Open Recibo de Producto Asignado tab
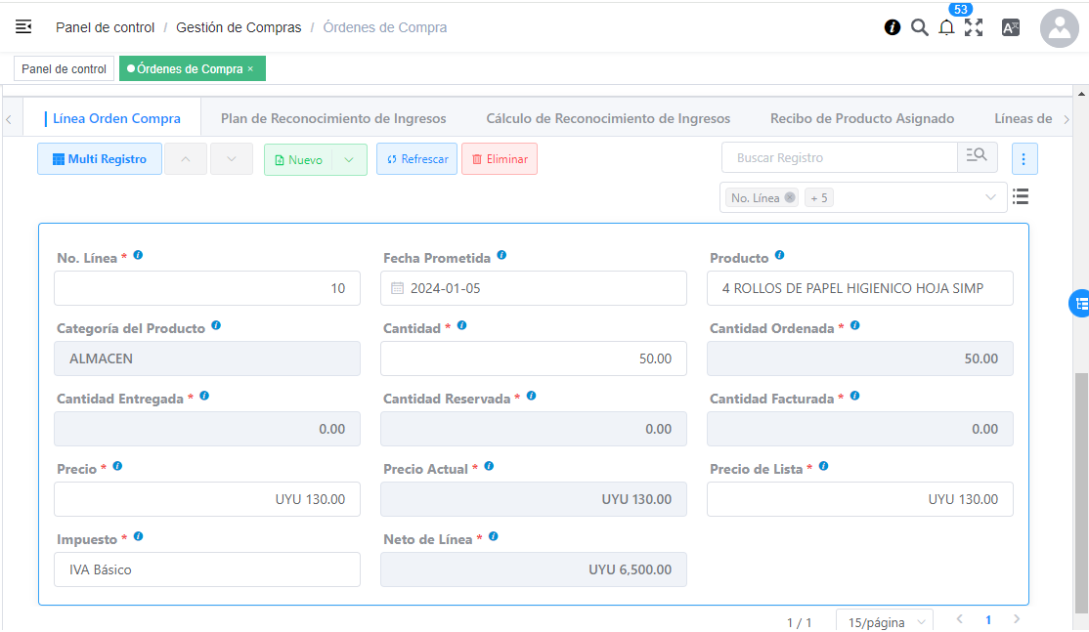 click(861, 118)
